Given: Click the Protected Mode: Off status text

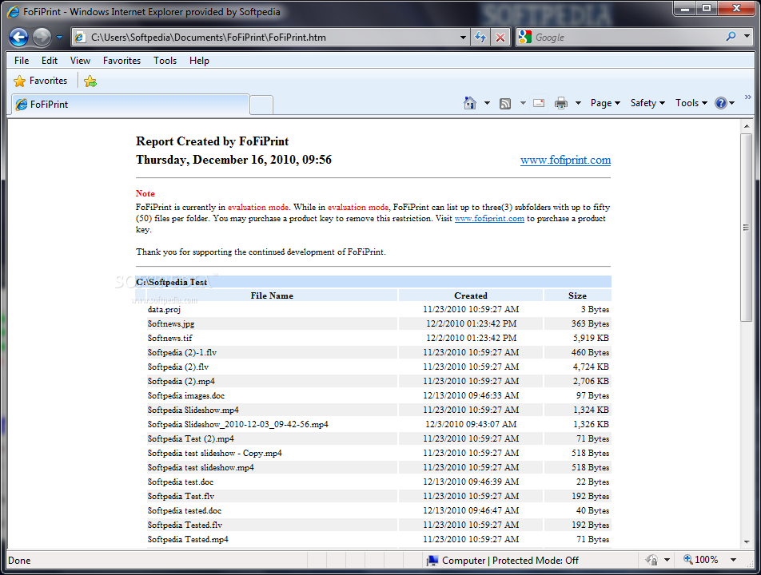Looking at the screenshot, I should pyautogui.click(x=536, y=561).
